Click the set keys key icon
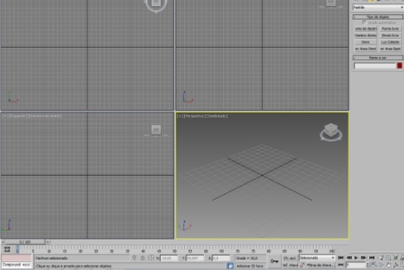This screenshot has width=404, height=271. [275, 261]
